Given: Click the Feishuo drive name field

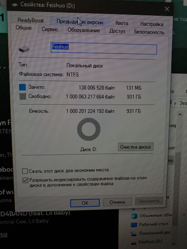Looking at the screenshot, I should click(104, 48).
